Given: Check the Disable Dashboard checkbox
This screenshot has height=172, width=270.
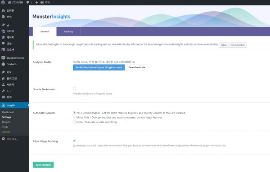Looking at the screenshot, I should (74, 88).
